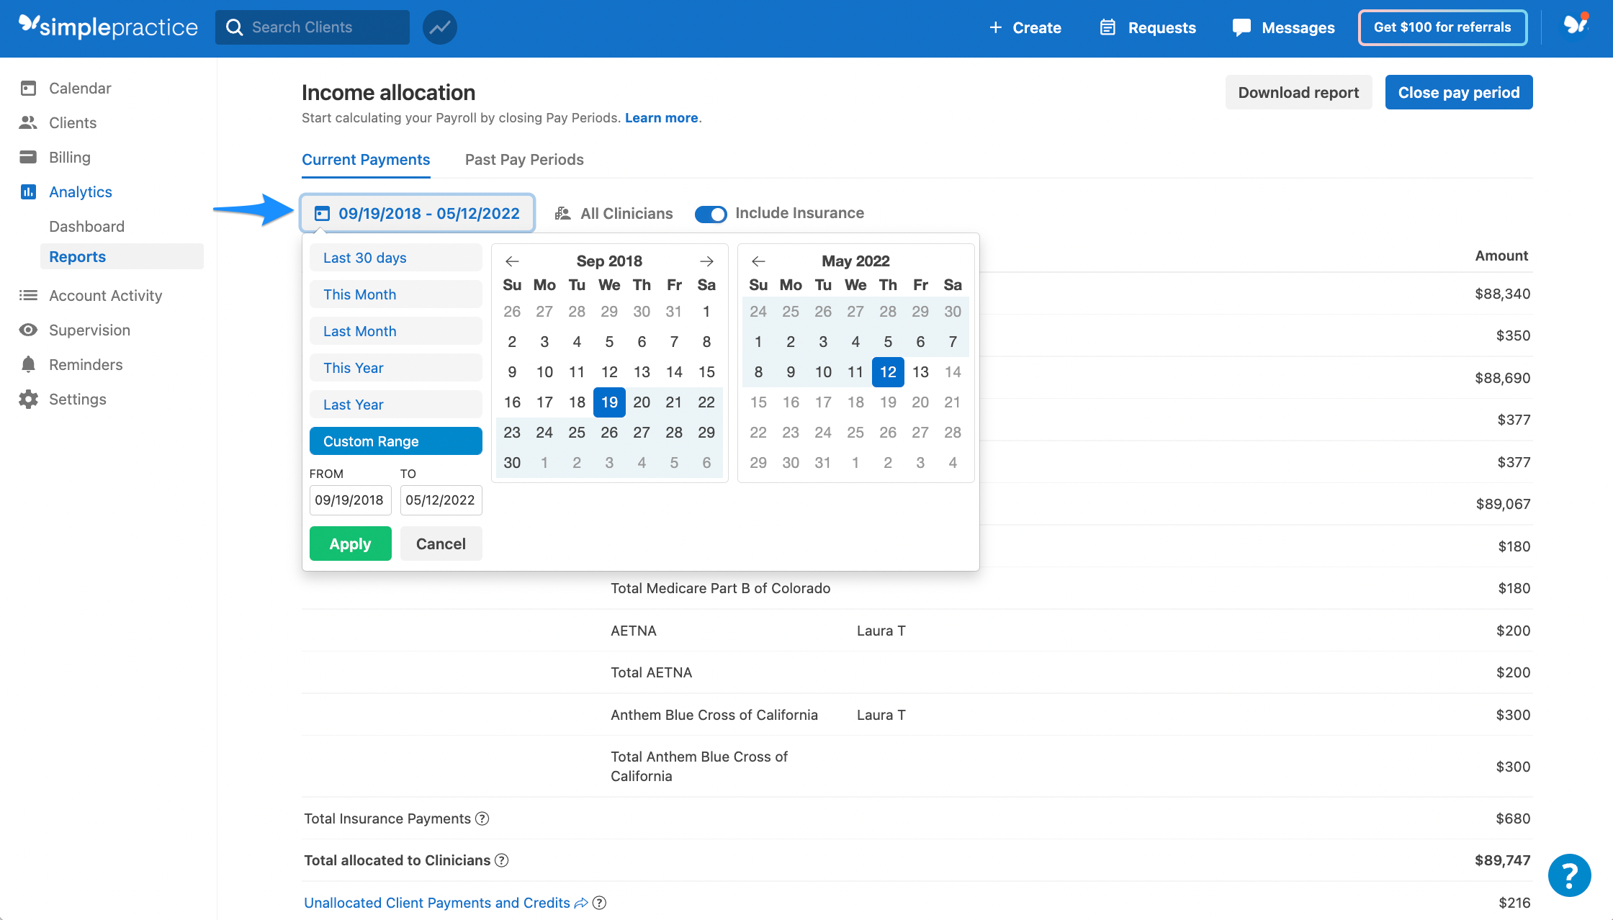Image resolution: width=1613 pixels, height=920 pixels.
Task: Open Reports under Analytics
Action: click(x=122, y=256)
